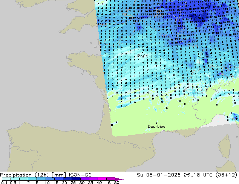
Task: Click the 0.1 legend scale value
Action: pos(4,182)
